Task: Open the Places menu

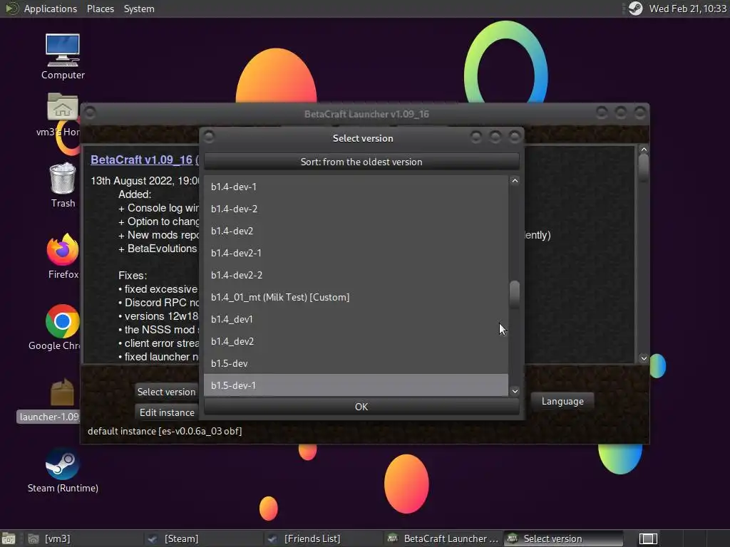Action: [x=100, y=9]
